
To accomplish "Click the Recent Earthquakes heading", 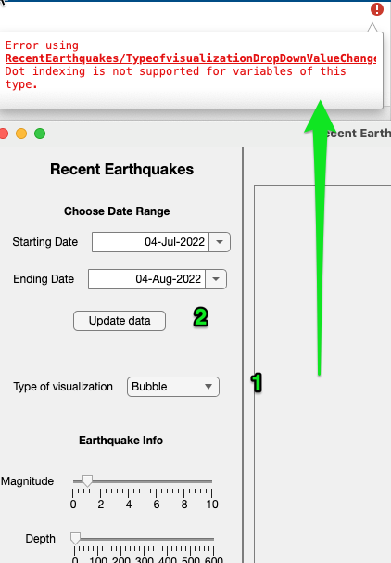I will [x=121, y=169].
